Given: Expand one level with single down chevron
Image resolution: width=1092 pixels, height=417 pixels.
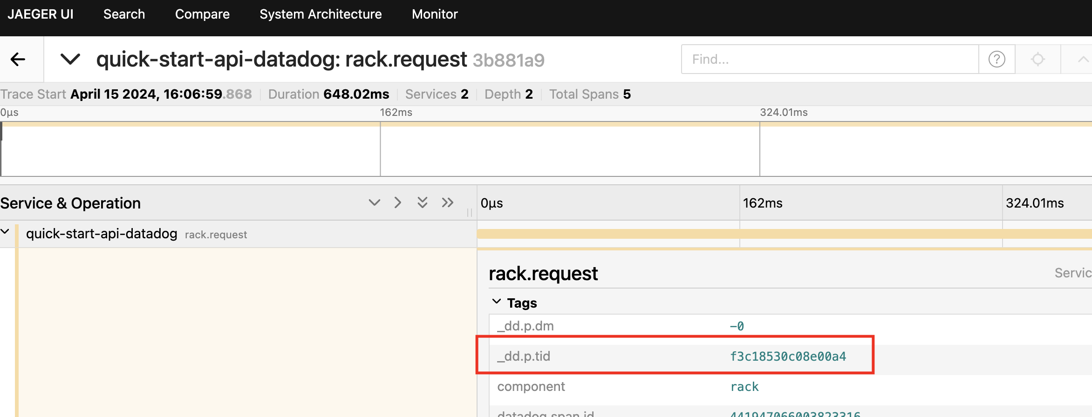Looking at the screenshot, I should tap(375, 202).
